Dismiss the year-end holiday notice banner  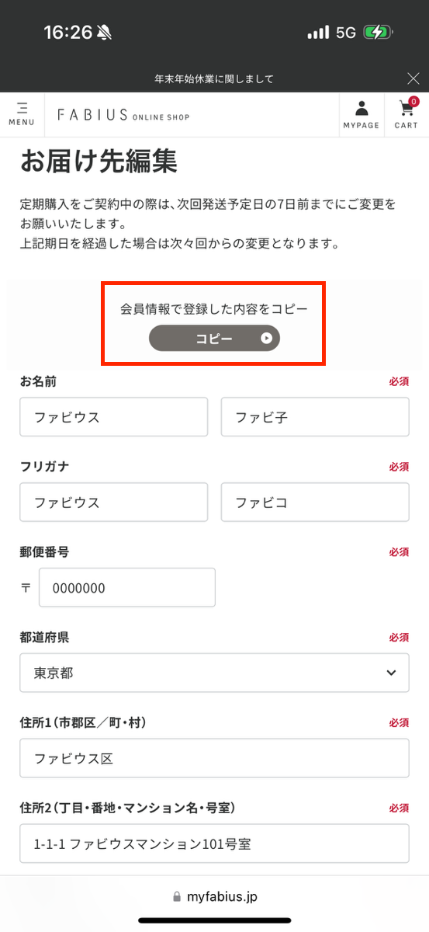pos(413,78)
